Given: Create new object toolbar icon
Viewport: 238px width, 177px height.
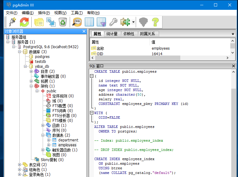Looking at the screenshot, I should tap(51, 22).
